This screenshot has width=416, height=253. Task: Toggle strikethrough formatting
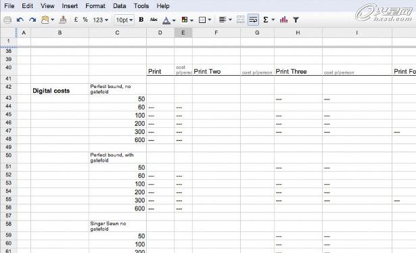[x=154, y=20]
